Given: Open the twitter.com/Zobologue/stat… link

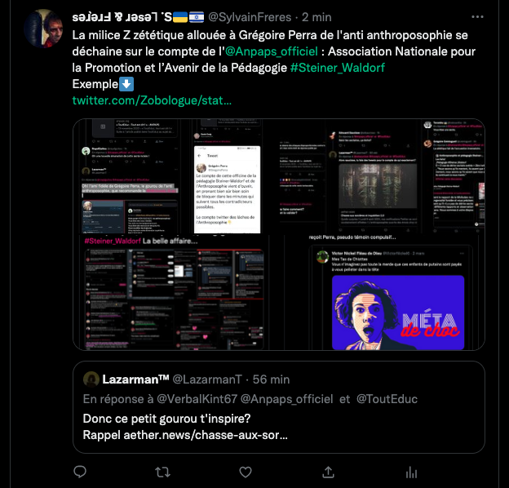Looking at the screenshot, I should [x=152, y=100].
